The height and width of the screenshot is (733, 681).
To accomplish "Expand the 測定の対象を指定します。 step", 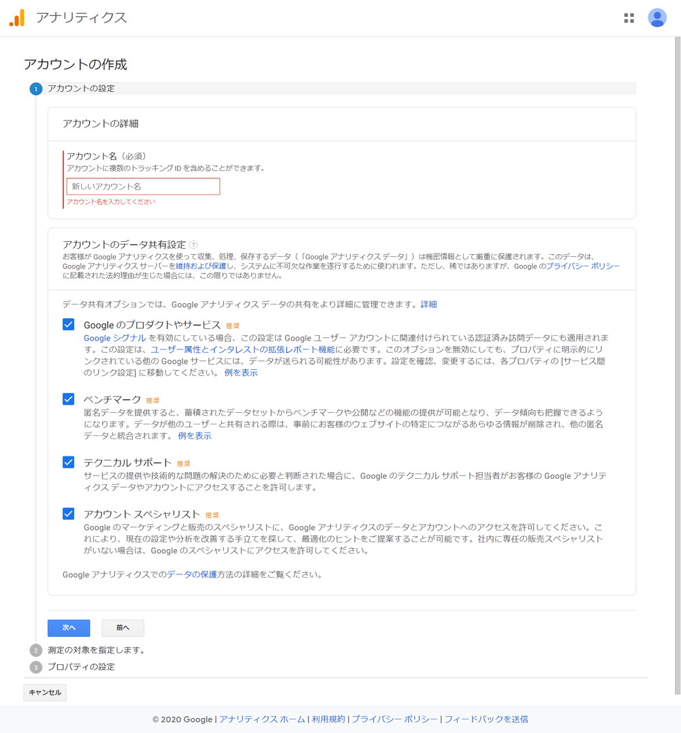I will click(x=97, y=651).
